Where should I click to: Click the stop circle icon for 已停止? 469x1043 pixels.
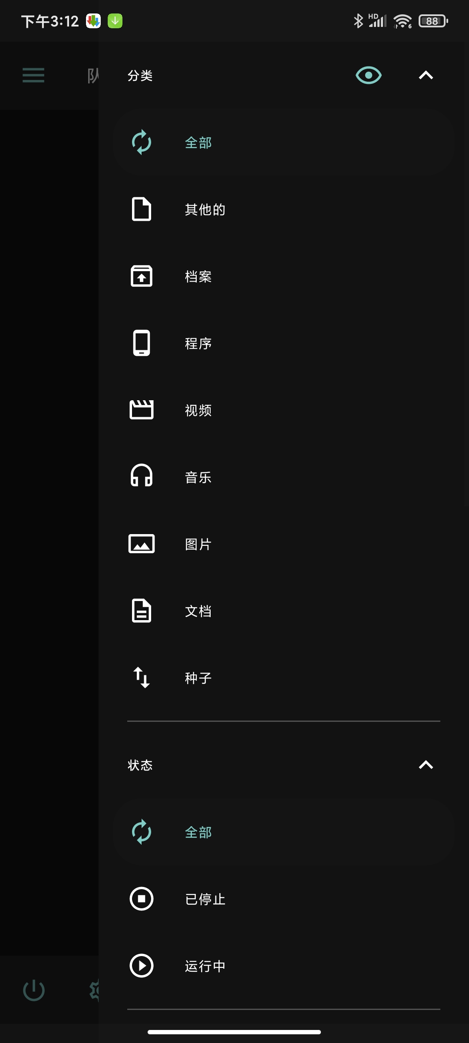coord(142,899)
